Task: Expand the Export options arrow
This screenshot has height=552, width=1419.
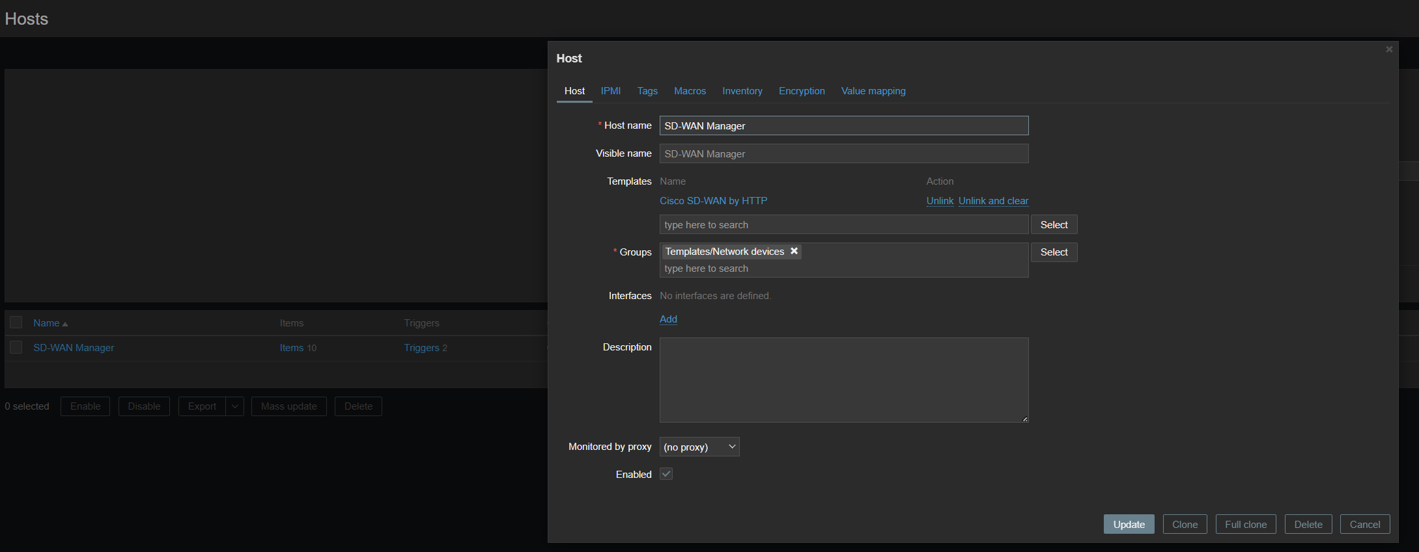Action: pos(234,406)
